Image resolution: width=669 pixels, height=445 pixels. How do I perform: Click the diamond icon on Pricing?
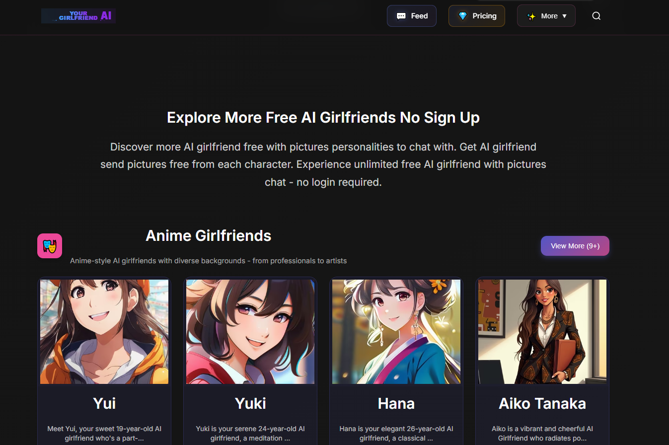click(x=462, y=16)
